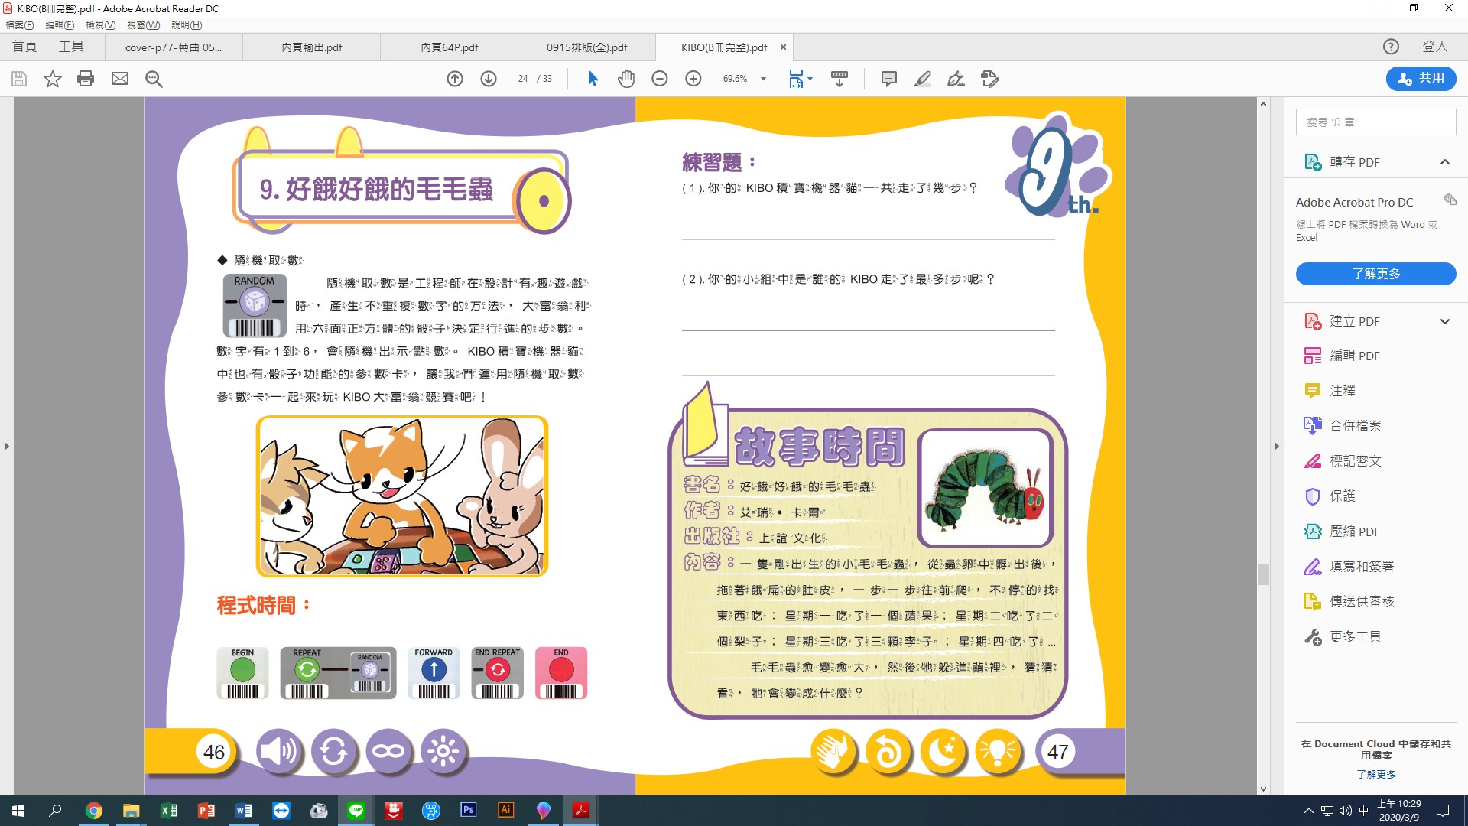Select the Highlight text pen tool
The width and height of the screenshot is (1468, 826).
[x=922, y=79]
